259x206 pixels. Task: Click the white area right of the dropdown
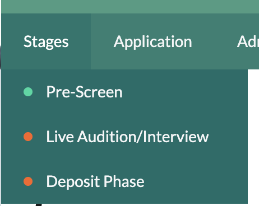click(x=253, y=137)
